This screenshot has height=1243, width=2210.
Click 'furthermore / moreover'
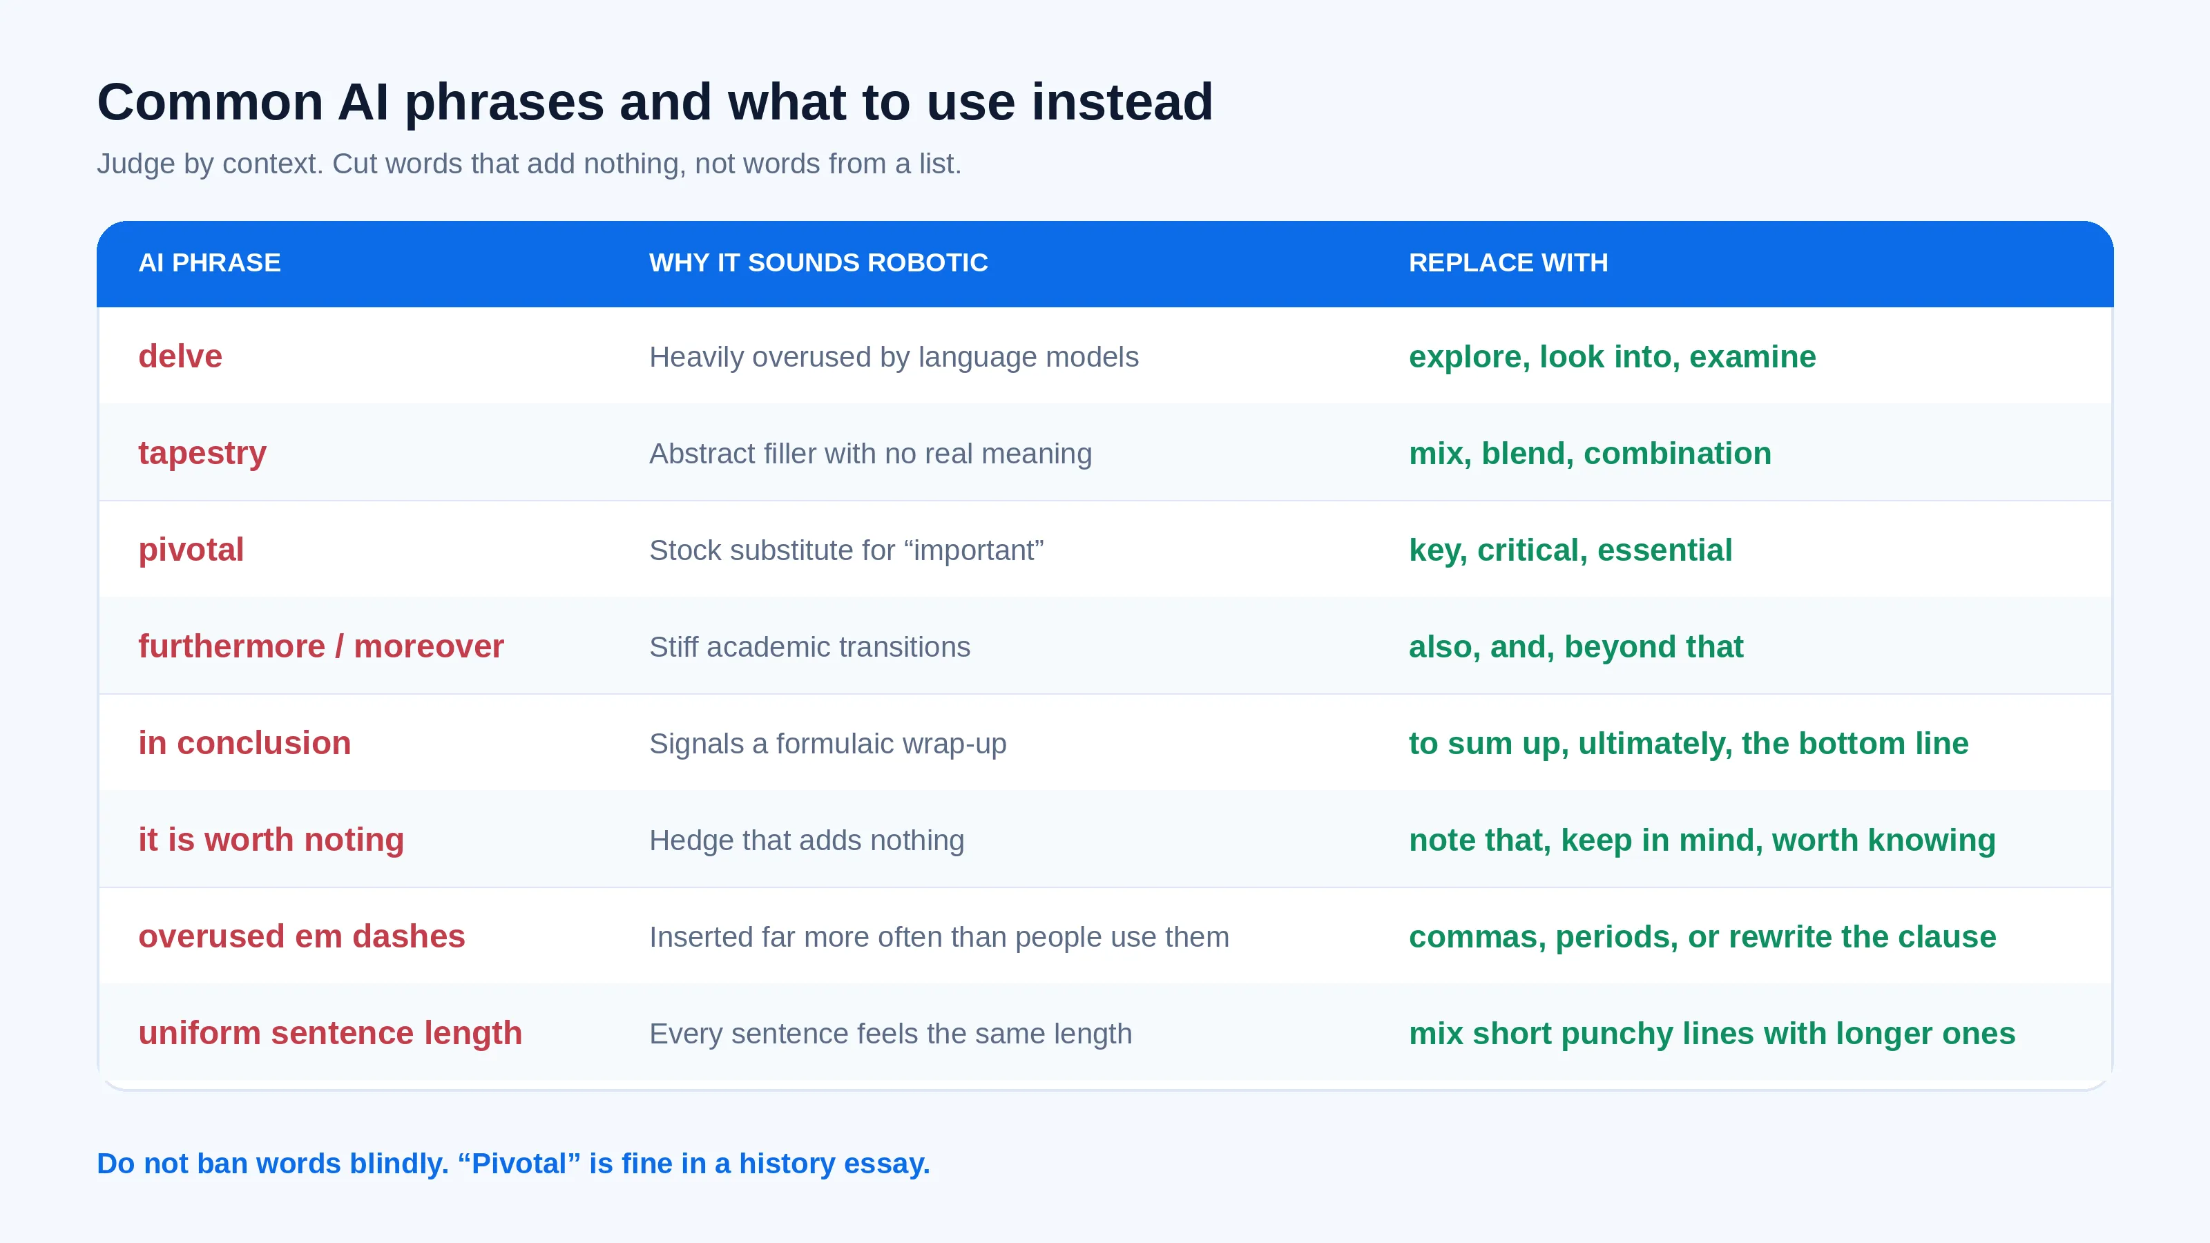pyautogui.click(x=321, y=647)
